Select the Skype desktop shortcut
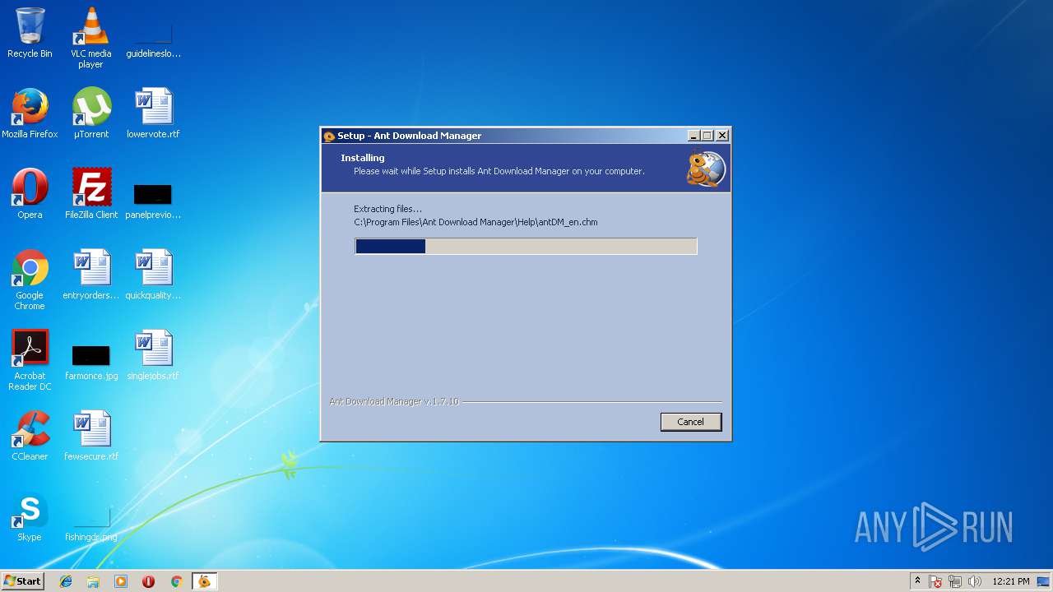 coord(30,516)
